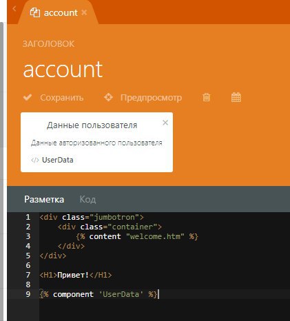
Task: Open the Данные пользователя component card
Action: tap(96, 142)
